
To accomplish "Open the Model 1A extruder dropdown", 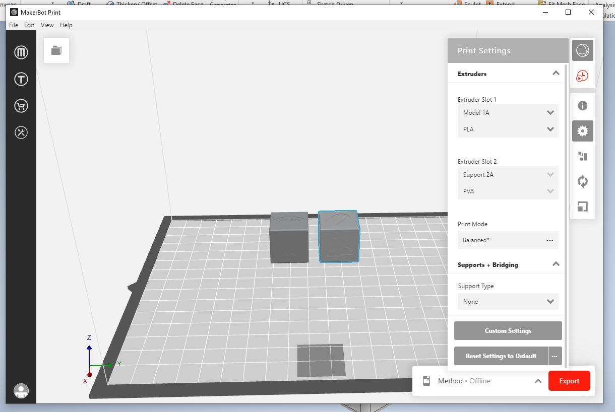I will click(508, 113).
